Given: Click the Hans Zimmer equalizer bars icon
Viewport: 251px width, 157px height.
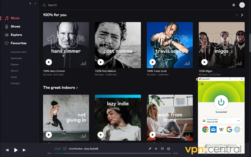Looking at the screenshot, I should [x=83, y=63].
